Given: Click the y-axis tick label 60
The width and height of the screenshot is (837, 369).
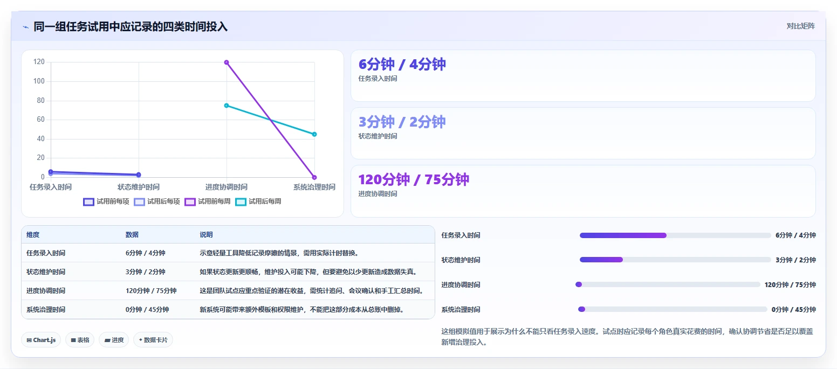Looking at the screenshot, I should pyautogui.click(x=40, y=120).
